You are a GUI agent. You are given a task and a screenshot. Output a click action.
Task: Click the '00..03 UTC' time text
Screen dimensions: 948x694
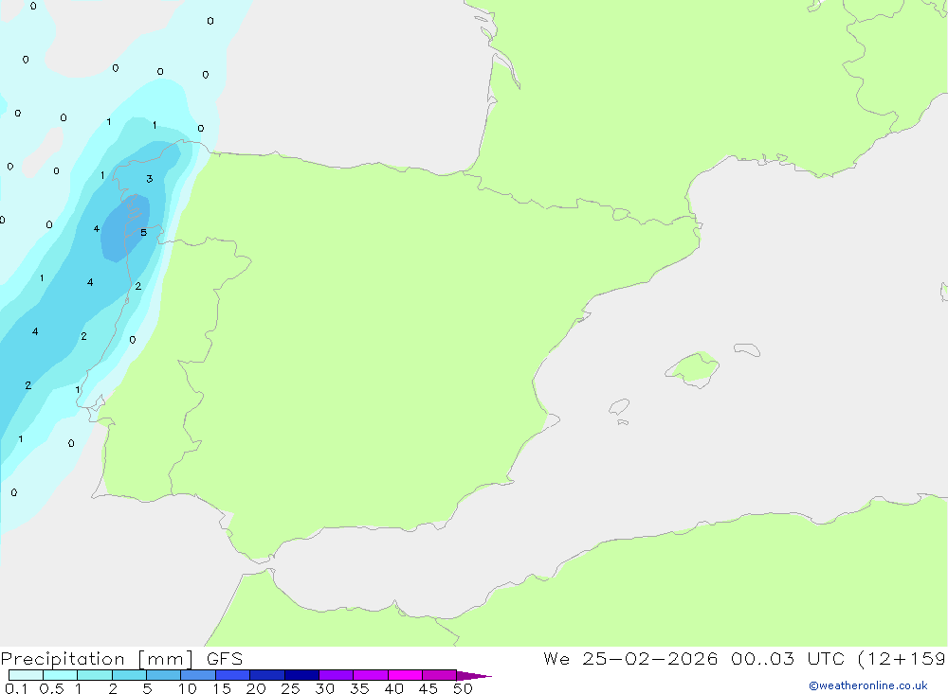787,658
